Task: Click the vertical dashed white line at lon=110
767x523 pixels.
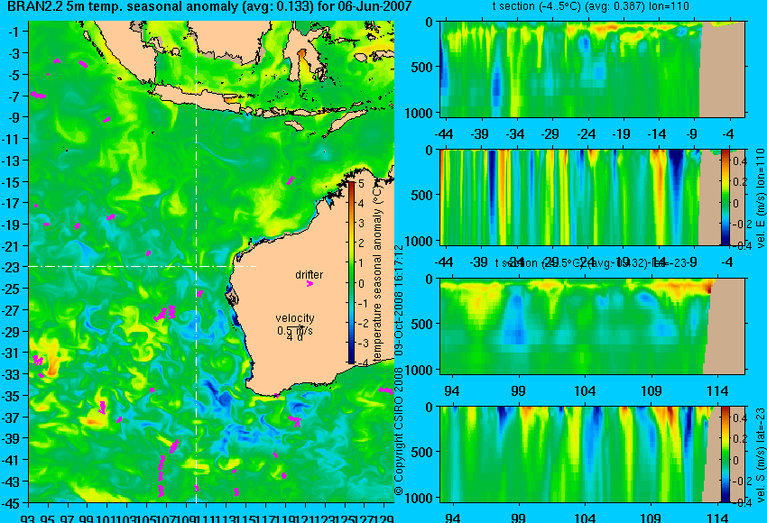Action: click(196, 262)
